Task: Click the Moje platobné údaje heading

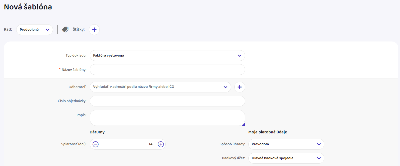Action: click(x=268, y=132)
